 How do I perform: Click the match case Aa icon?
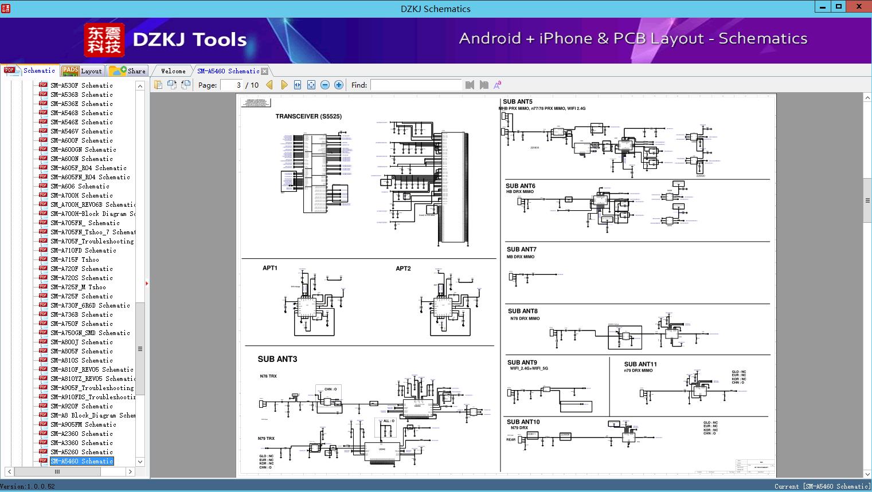498,85
